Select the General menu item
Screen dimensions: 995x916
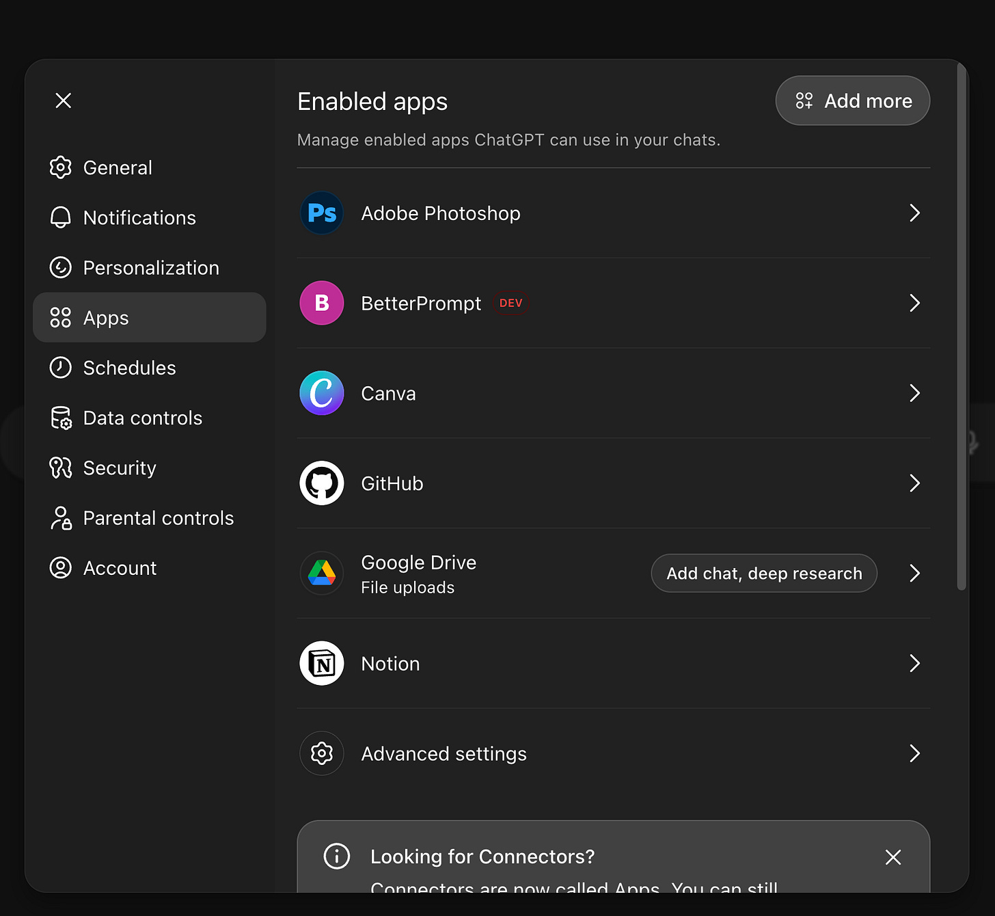pos(150,167)
